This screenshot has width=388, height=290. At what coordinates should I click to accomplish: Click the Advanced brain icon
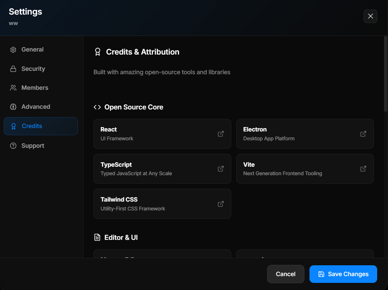13,107
